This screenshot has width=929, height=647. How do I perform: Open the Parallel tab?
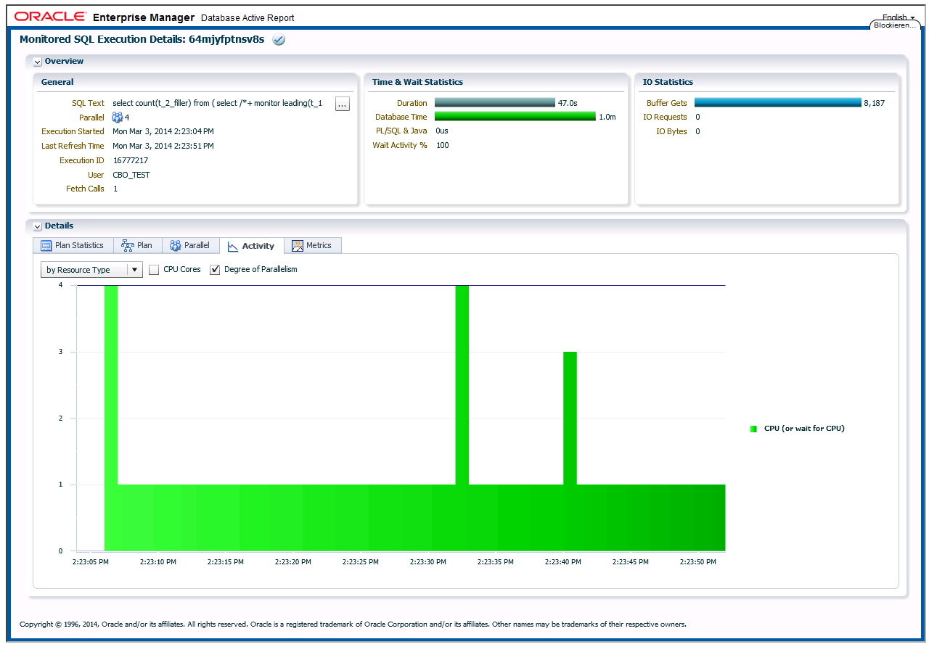(190, 246)
